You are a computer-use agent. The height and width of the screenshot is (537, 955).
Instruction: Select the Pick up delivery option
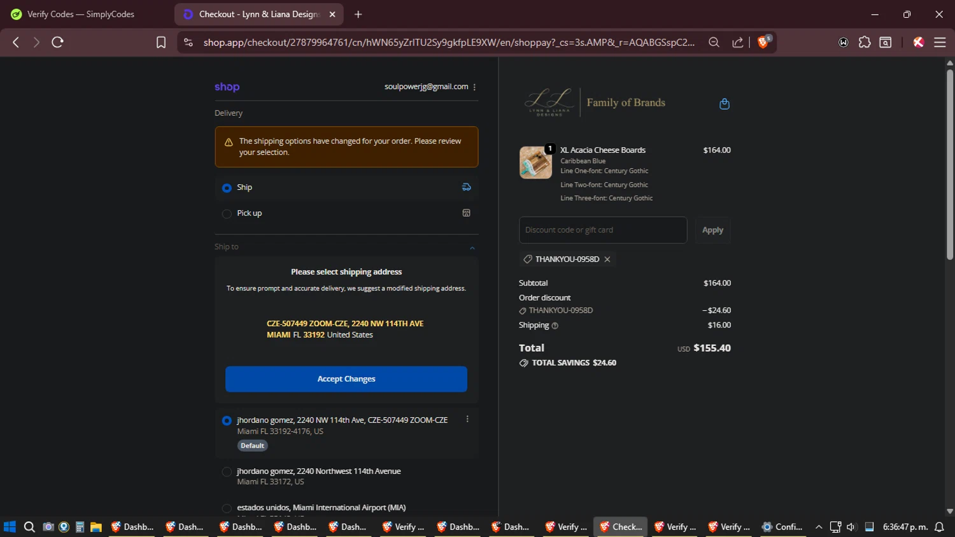(x=227, y=214)
